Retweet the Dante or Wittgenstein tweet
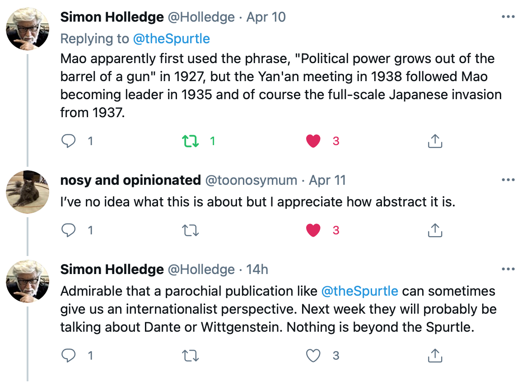This screenshot has width=531, height=384. coord(191,356)
